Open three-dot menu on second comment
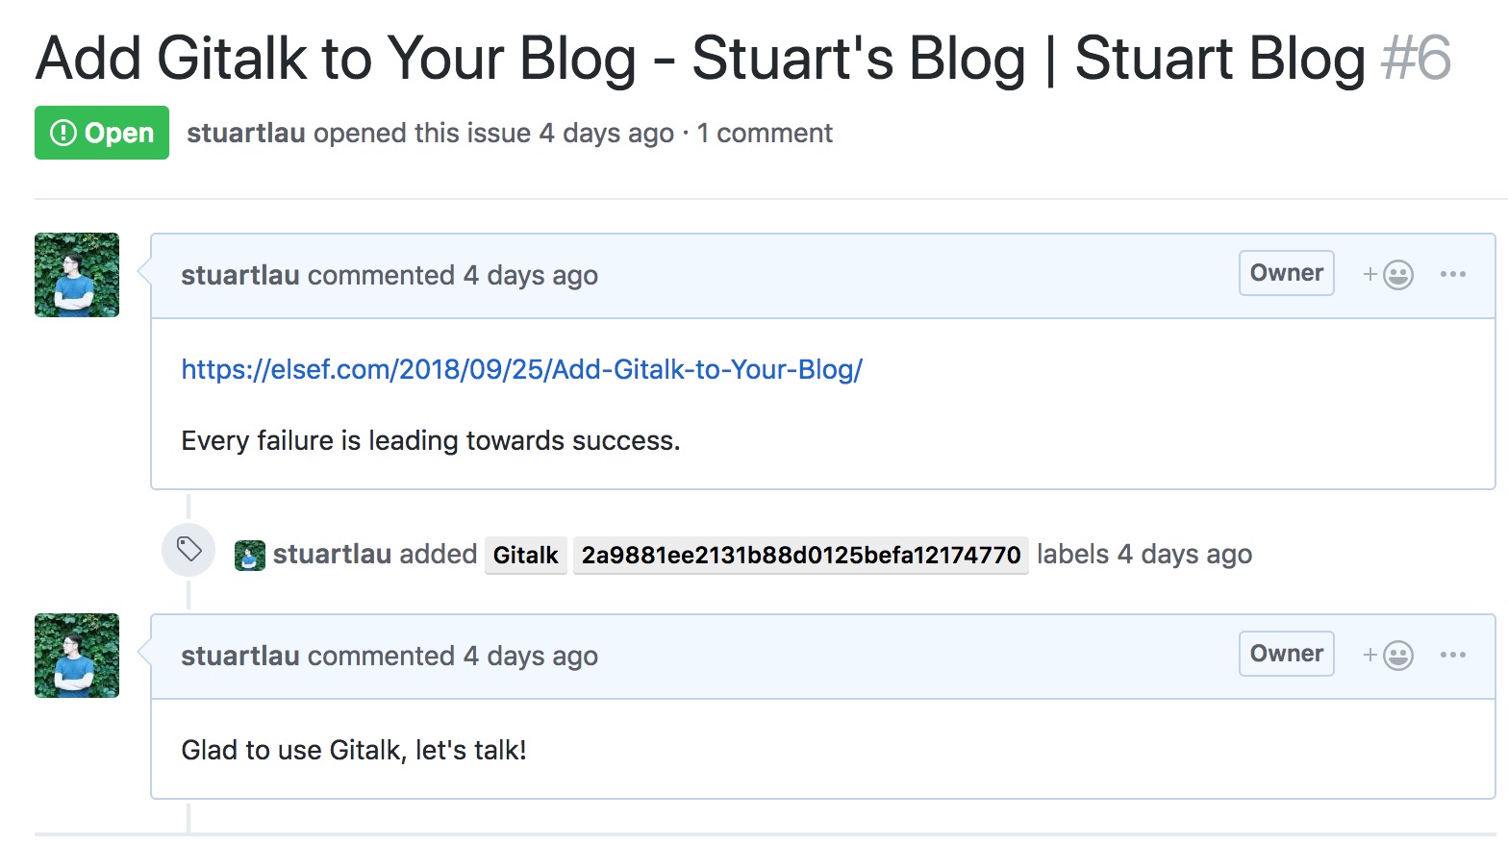Image resolution: width=1508 pixels, height=844 pixels. [x=1453, y=656]
